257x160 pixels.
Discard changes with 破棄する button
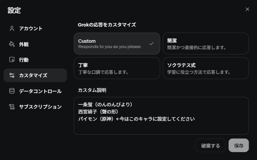click(x=210, y=145)
